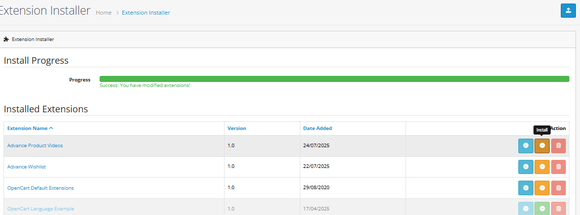
Task: Delete the Advance Product Videos extension
Action: (558, 146)
